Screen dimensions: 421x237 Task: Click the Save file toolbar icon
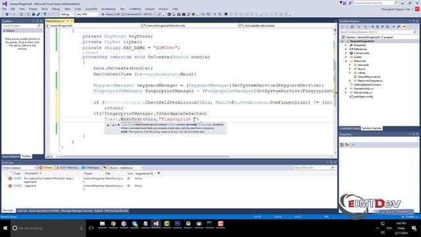34,14
